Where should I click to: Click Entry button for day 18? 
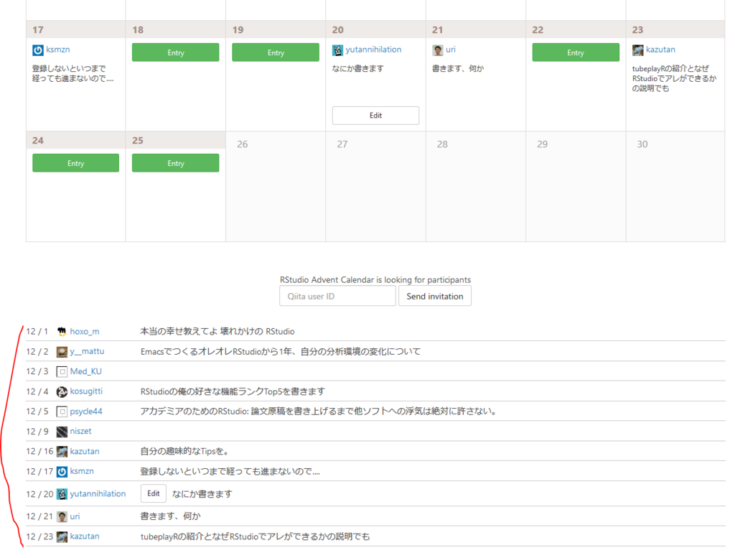(x=175, y=52)
